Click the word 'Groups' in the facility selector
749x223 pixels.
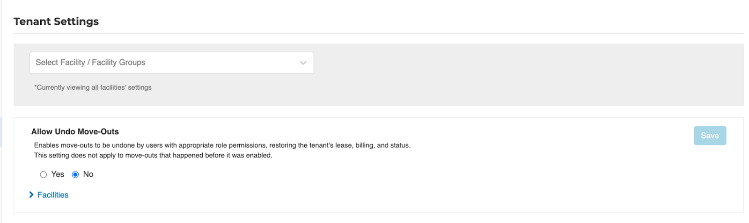(x=132, y=63)
